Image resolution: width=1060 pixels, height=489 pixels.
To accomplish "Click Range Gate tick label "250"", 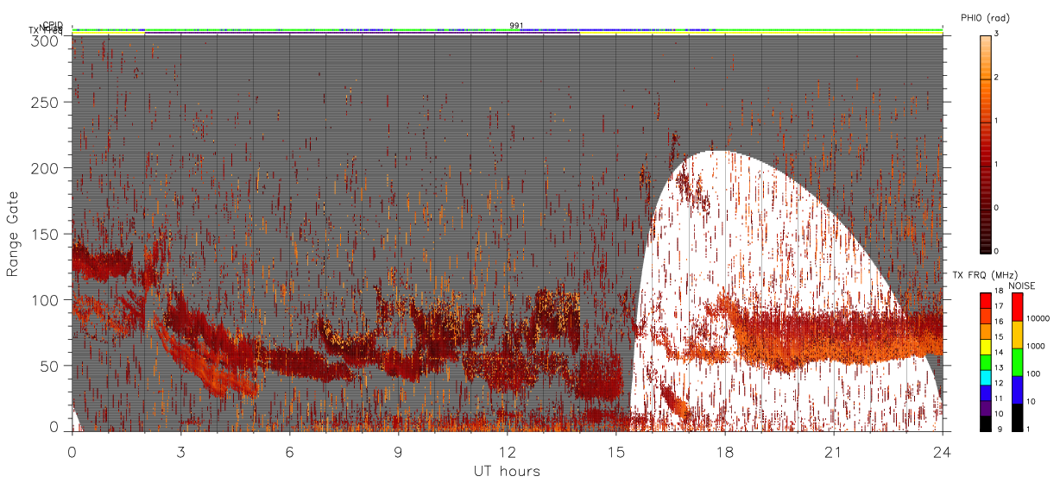I will tap(45, 102).
